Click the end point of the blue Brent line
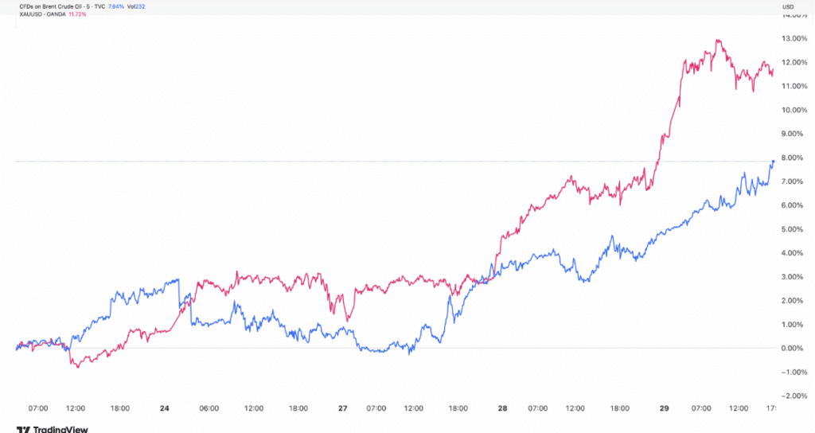This screenshot has width=815, height=433. [773, 161]
